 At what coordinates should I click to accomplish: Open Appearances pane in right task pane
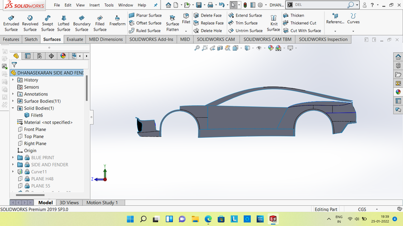(x=398, y=91)
